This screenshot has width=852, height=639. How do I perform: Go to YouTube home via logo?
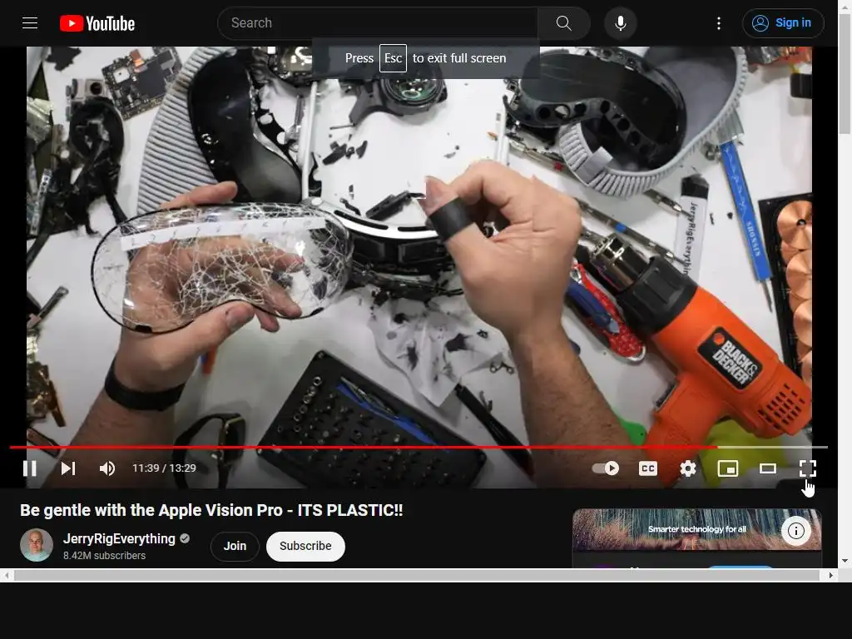97,23
